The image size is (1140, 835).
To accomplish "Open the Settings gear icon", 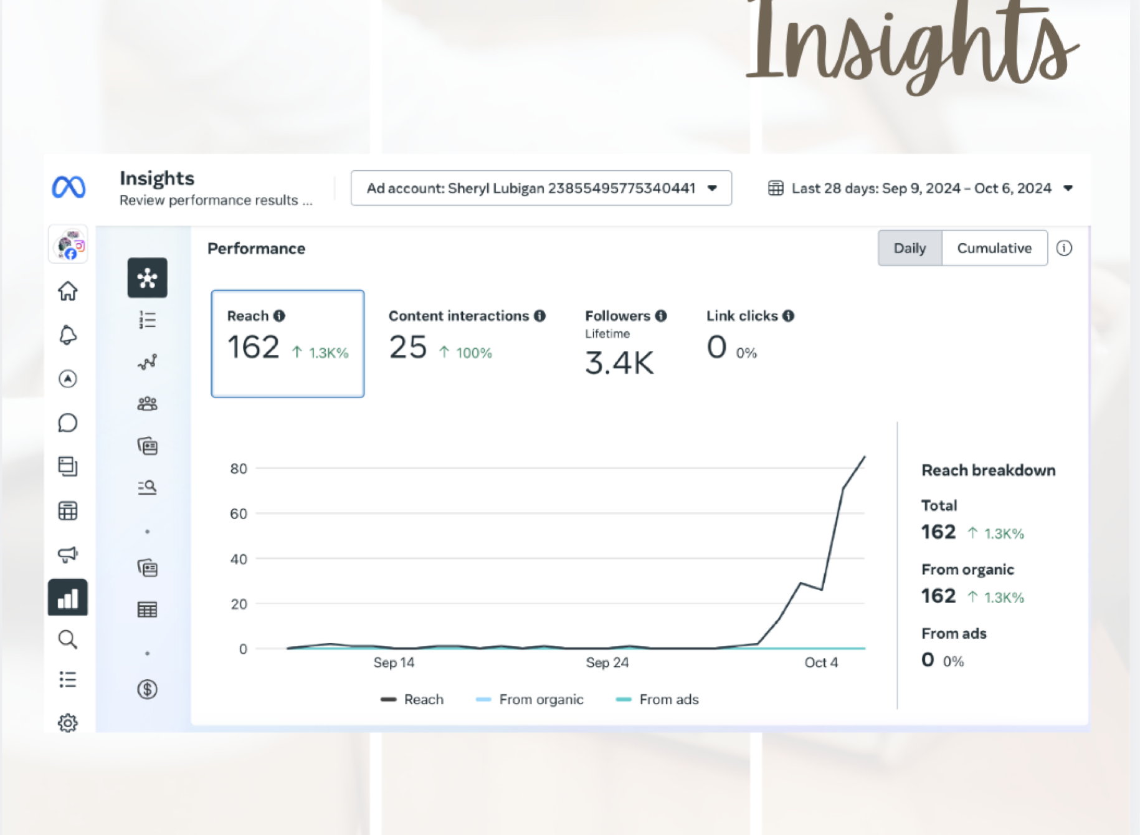I will coord(68,723).
